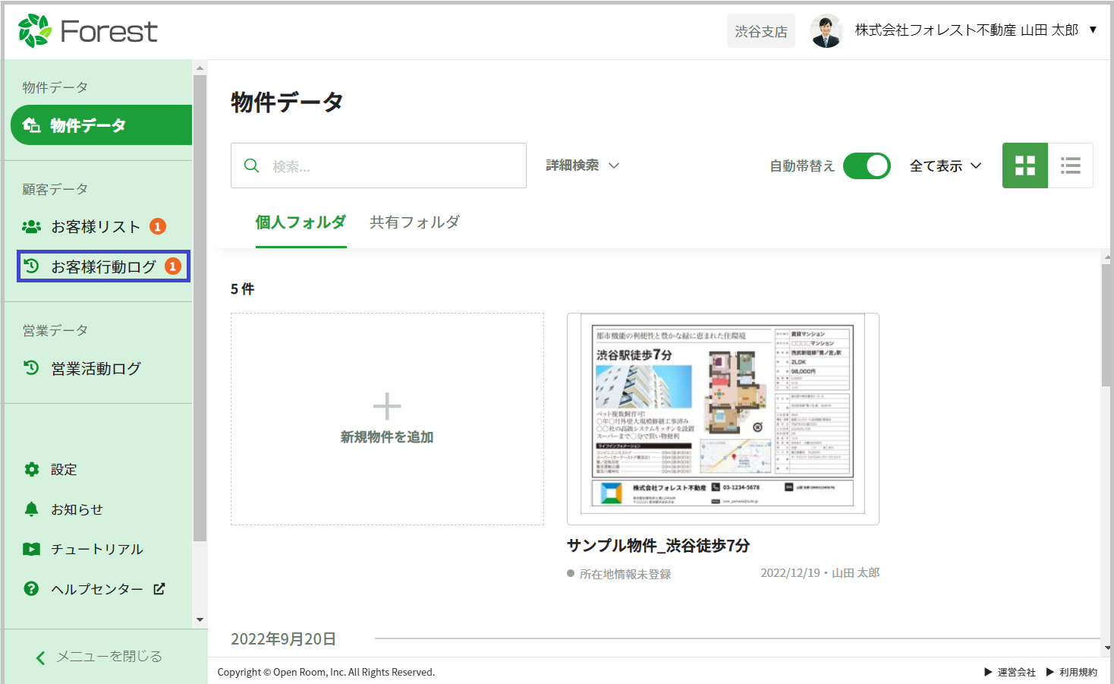Open the サンプル物件_渋谷徒歩7分 thumbnail
1114x684 pixels.
click(722, 418)
